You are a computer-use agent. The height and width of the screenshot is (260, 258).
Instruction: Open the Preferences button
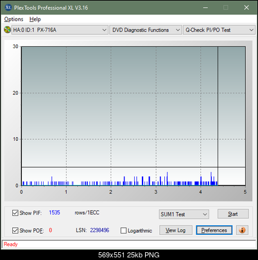point(214,230)
